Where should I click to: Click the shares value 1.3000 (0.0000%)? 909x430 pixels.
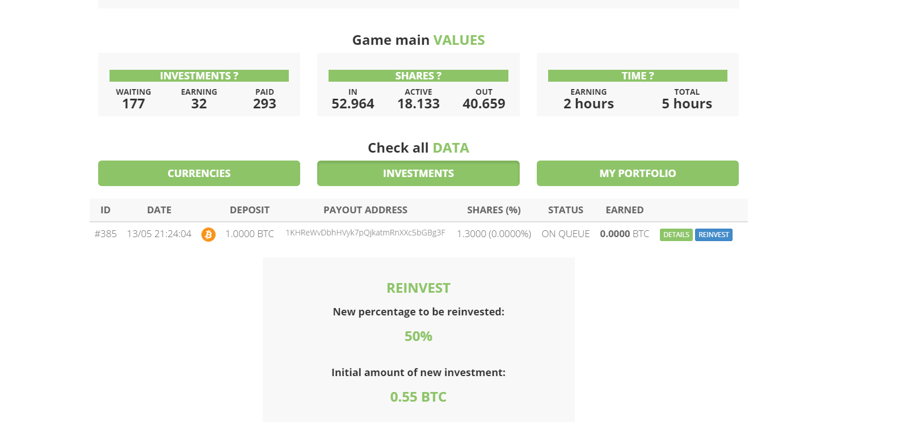tap(494, 234)
